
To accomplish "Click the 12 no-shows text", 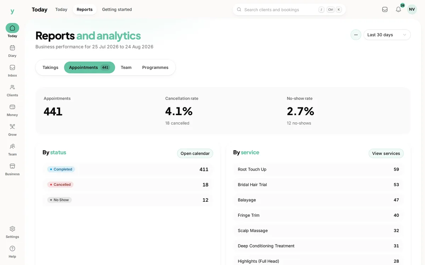I will click(x=299, y=123).
